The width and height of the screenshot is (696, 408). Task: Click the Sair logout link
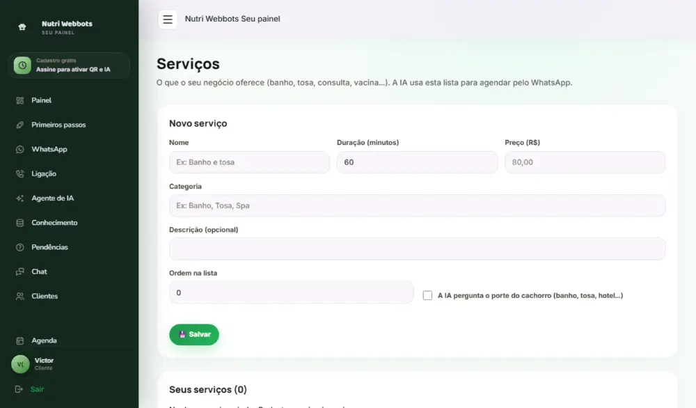[38, 389]
